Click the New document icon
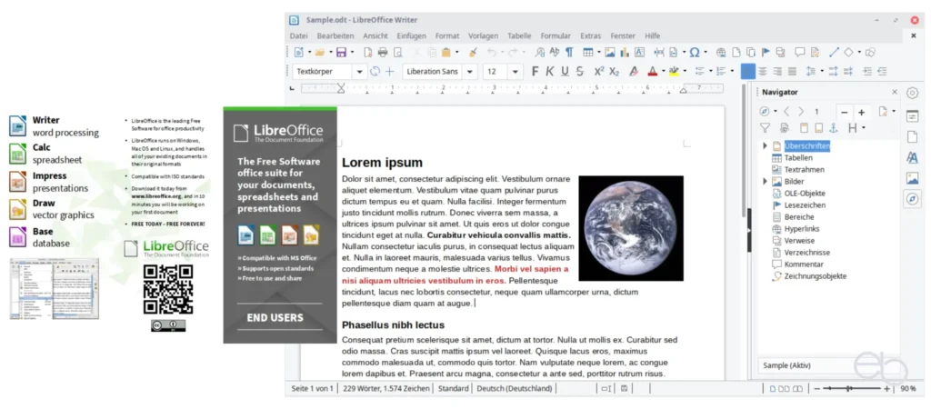 298,52
